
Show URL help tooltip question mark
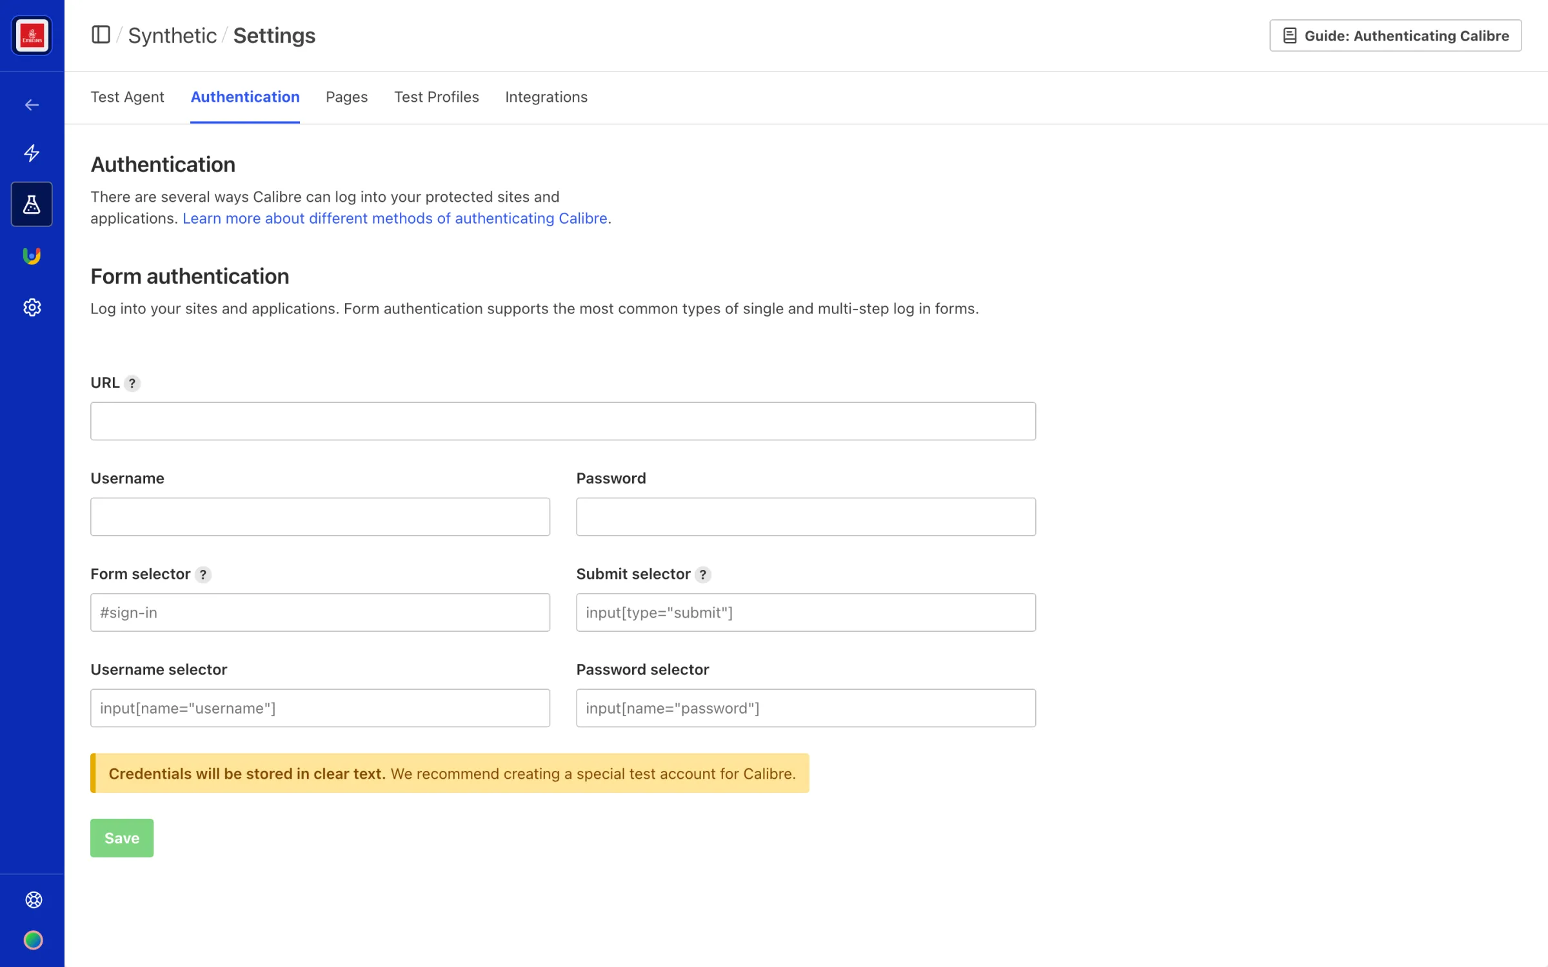pyautogui.click(x=132, y=384)
